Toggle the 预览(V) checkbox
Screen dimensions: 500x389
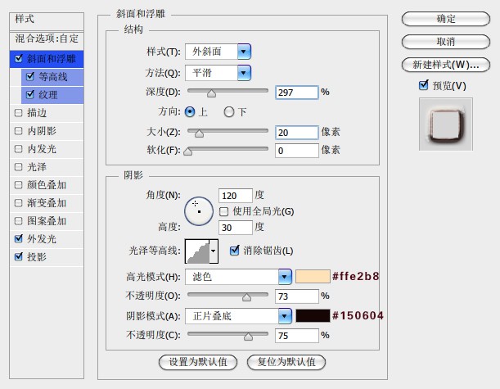tap(423, 85)
